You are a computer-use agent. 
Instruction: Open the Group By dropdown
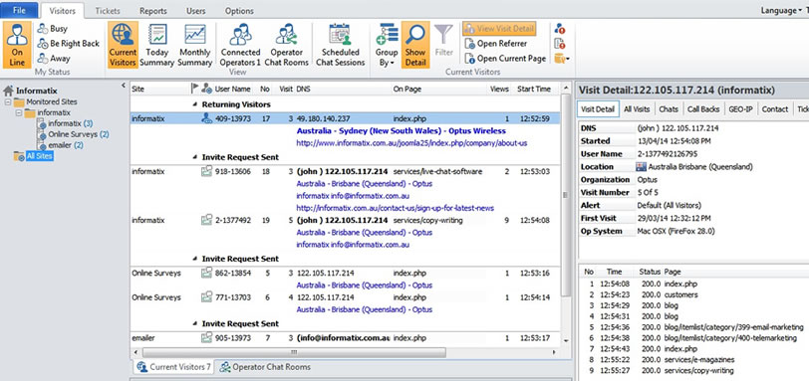click(x=387, y=45)
